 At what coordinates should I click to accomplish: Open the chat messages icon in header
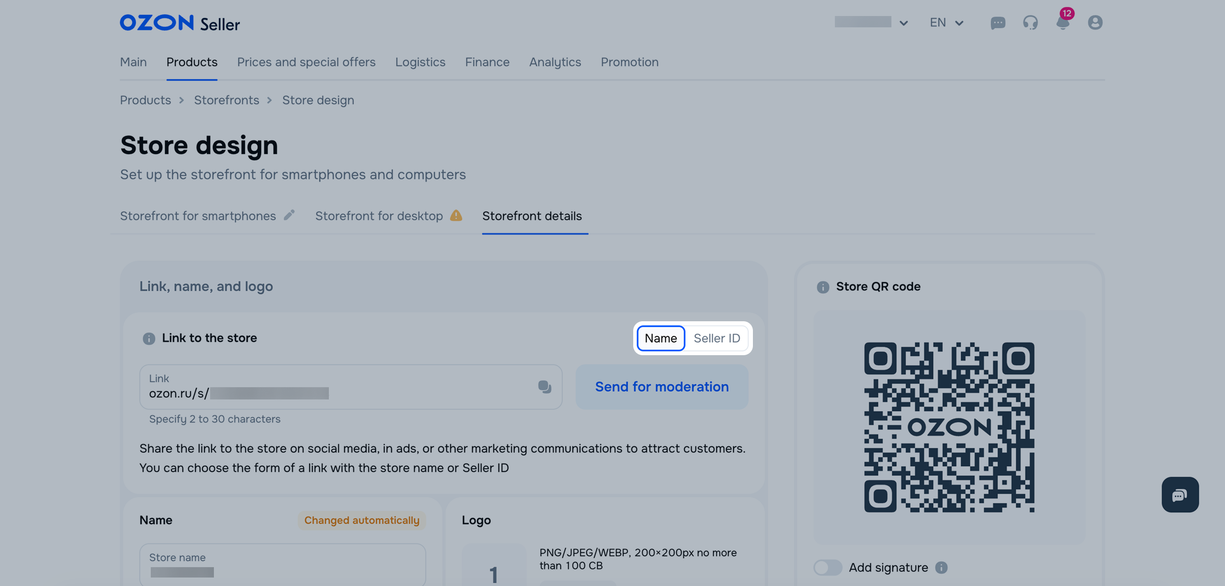pyautogui.click(x=997, y=23)
